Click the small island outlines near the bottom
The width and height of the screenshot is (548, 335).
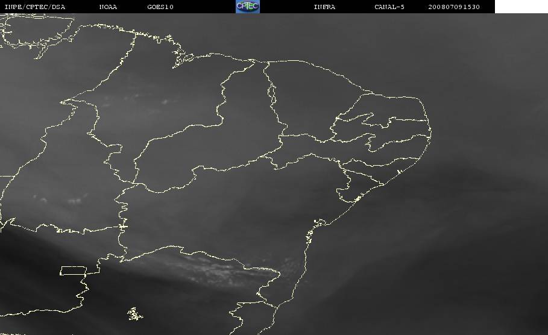coord(134,313)
